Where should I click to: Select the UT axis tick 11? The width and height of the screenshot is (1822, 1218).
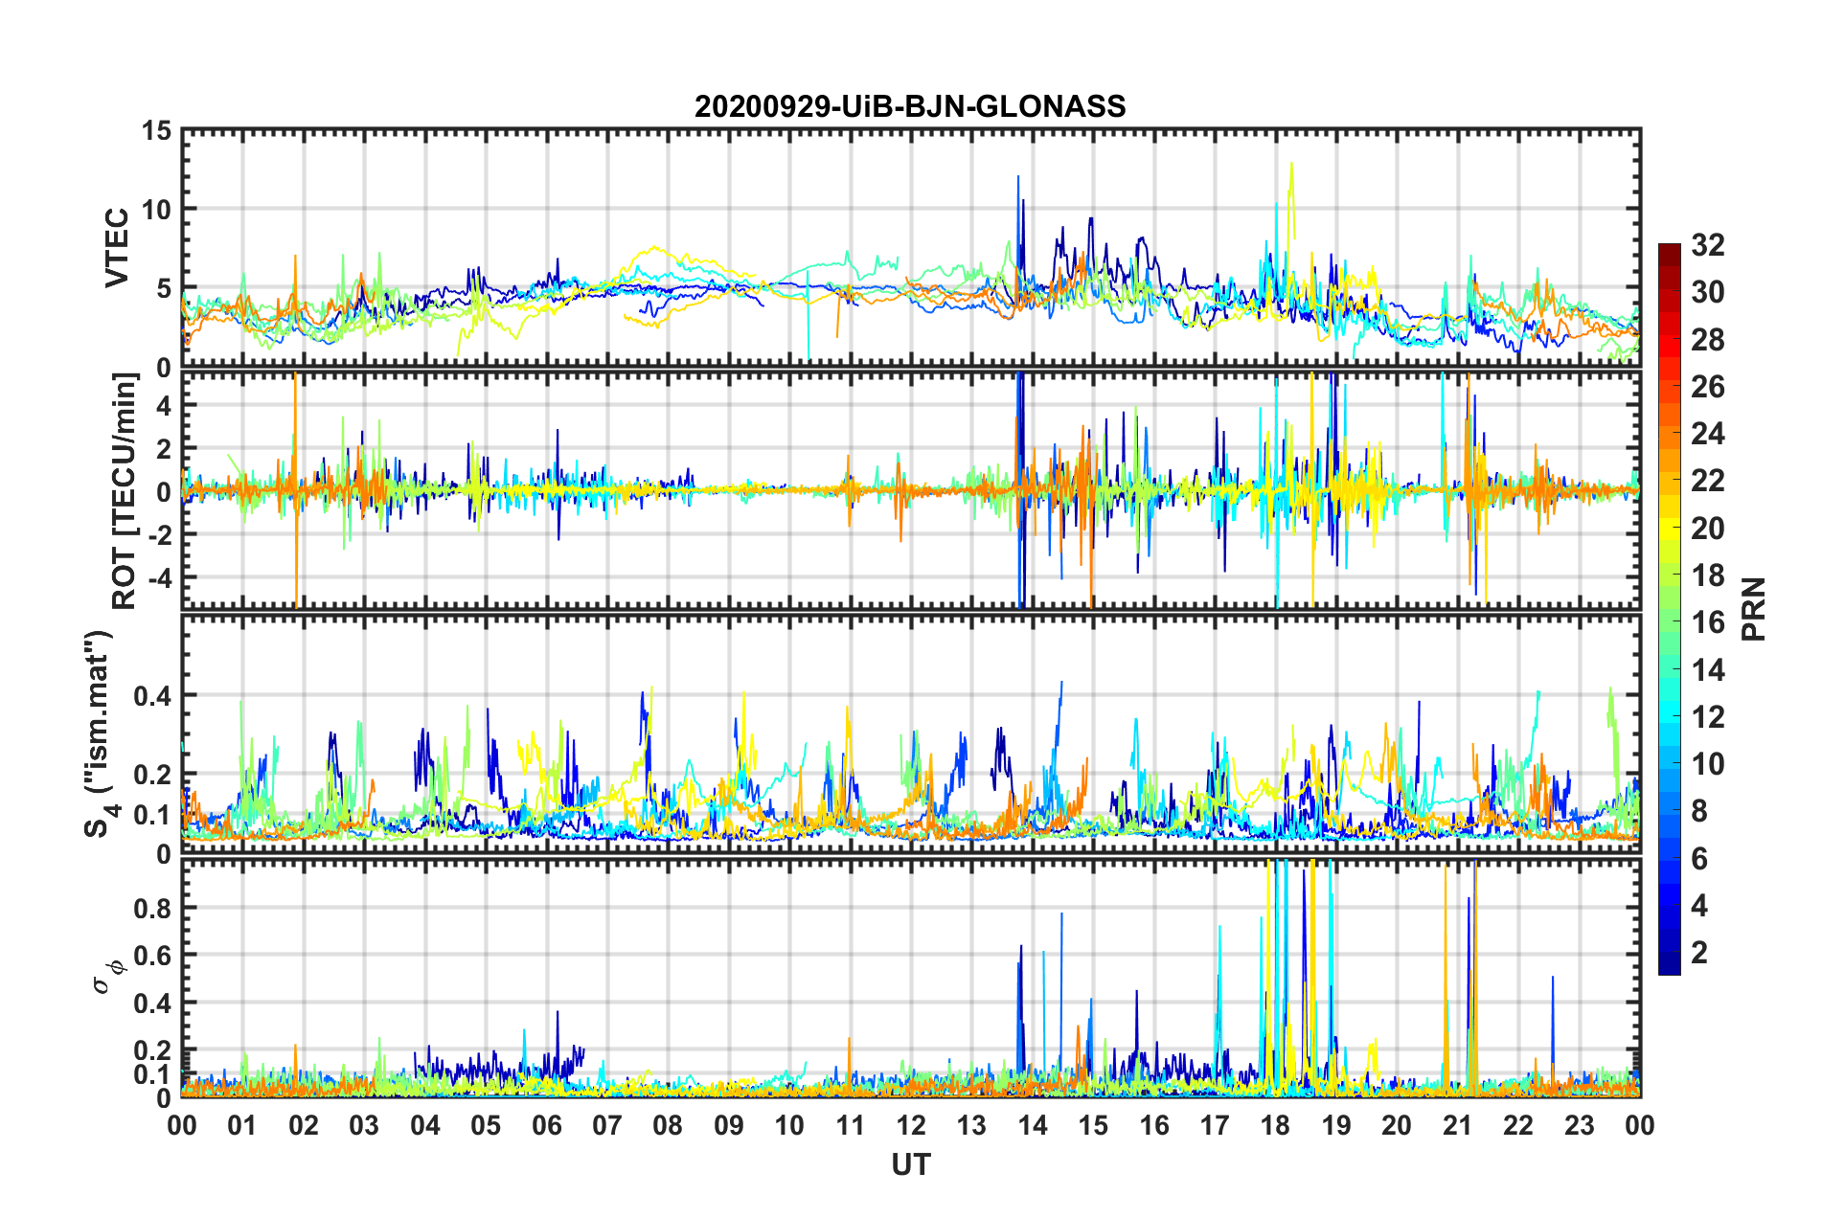tap(851, 1125)
